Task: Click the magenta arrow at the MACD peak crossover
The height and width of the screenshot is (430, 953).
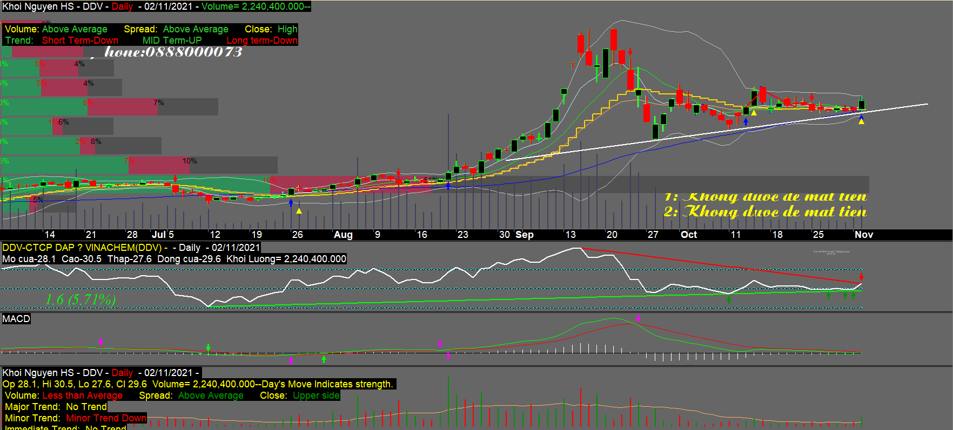Action: pos(638,318)
